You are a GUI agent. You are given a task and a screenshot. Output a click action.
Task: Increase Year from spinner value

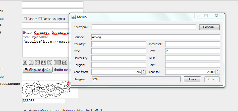click(x=143, y=71)
